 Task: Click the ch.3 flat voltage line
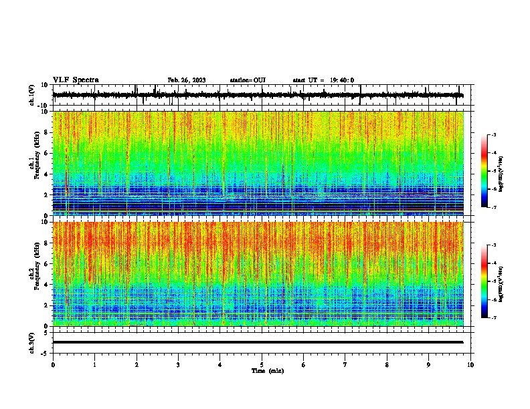click(258, 342)
